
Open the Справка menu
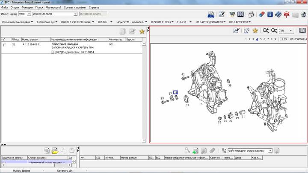click(94, 7)
